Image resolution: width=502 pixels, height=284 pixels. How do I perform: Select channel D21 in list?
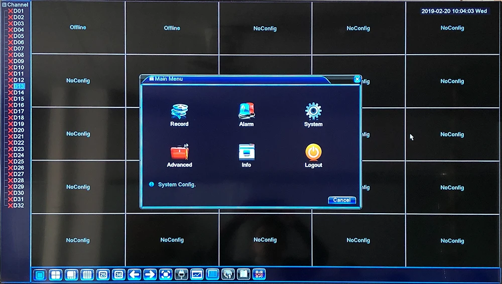pyautogui.click(x=19, y=136)
